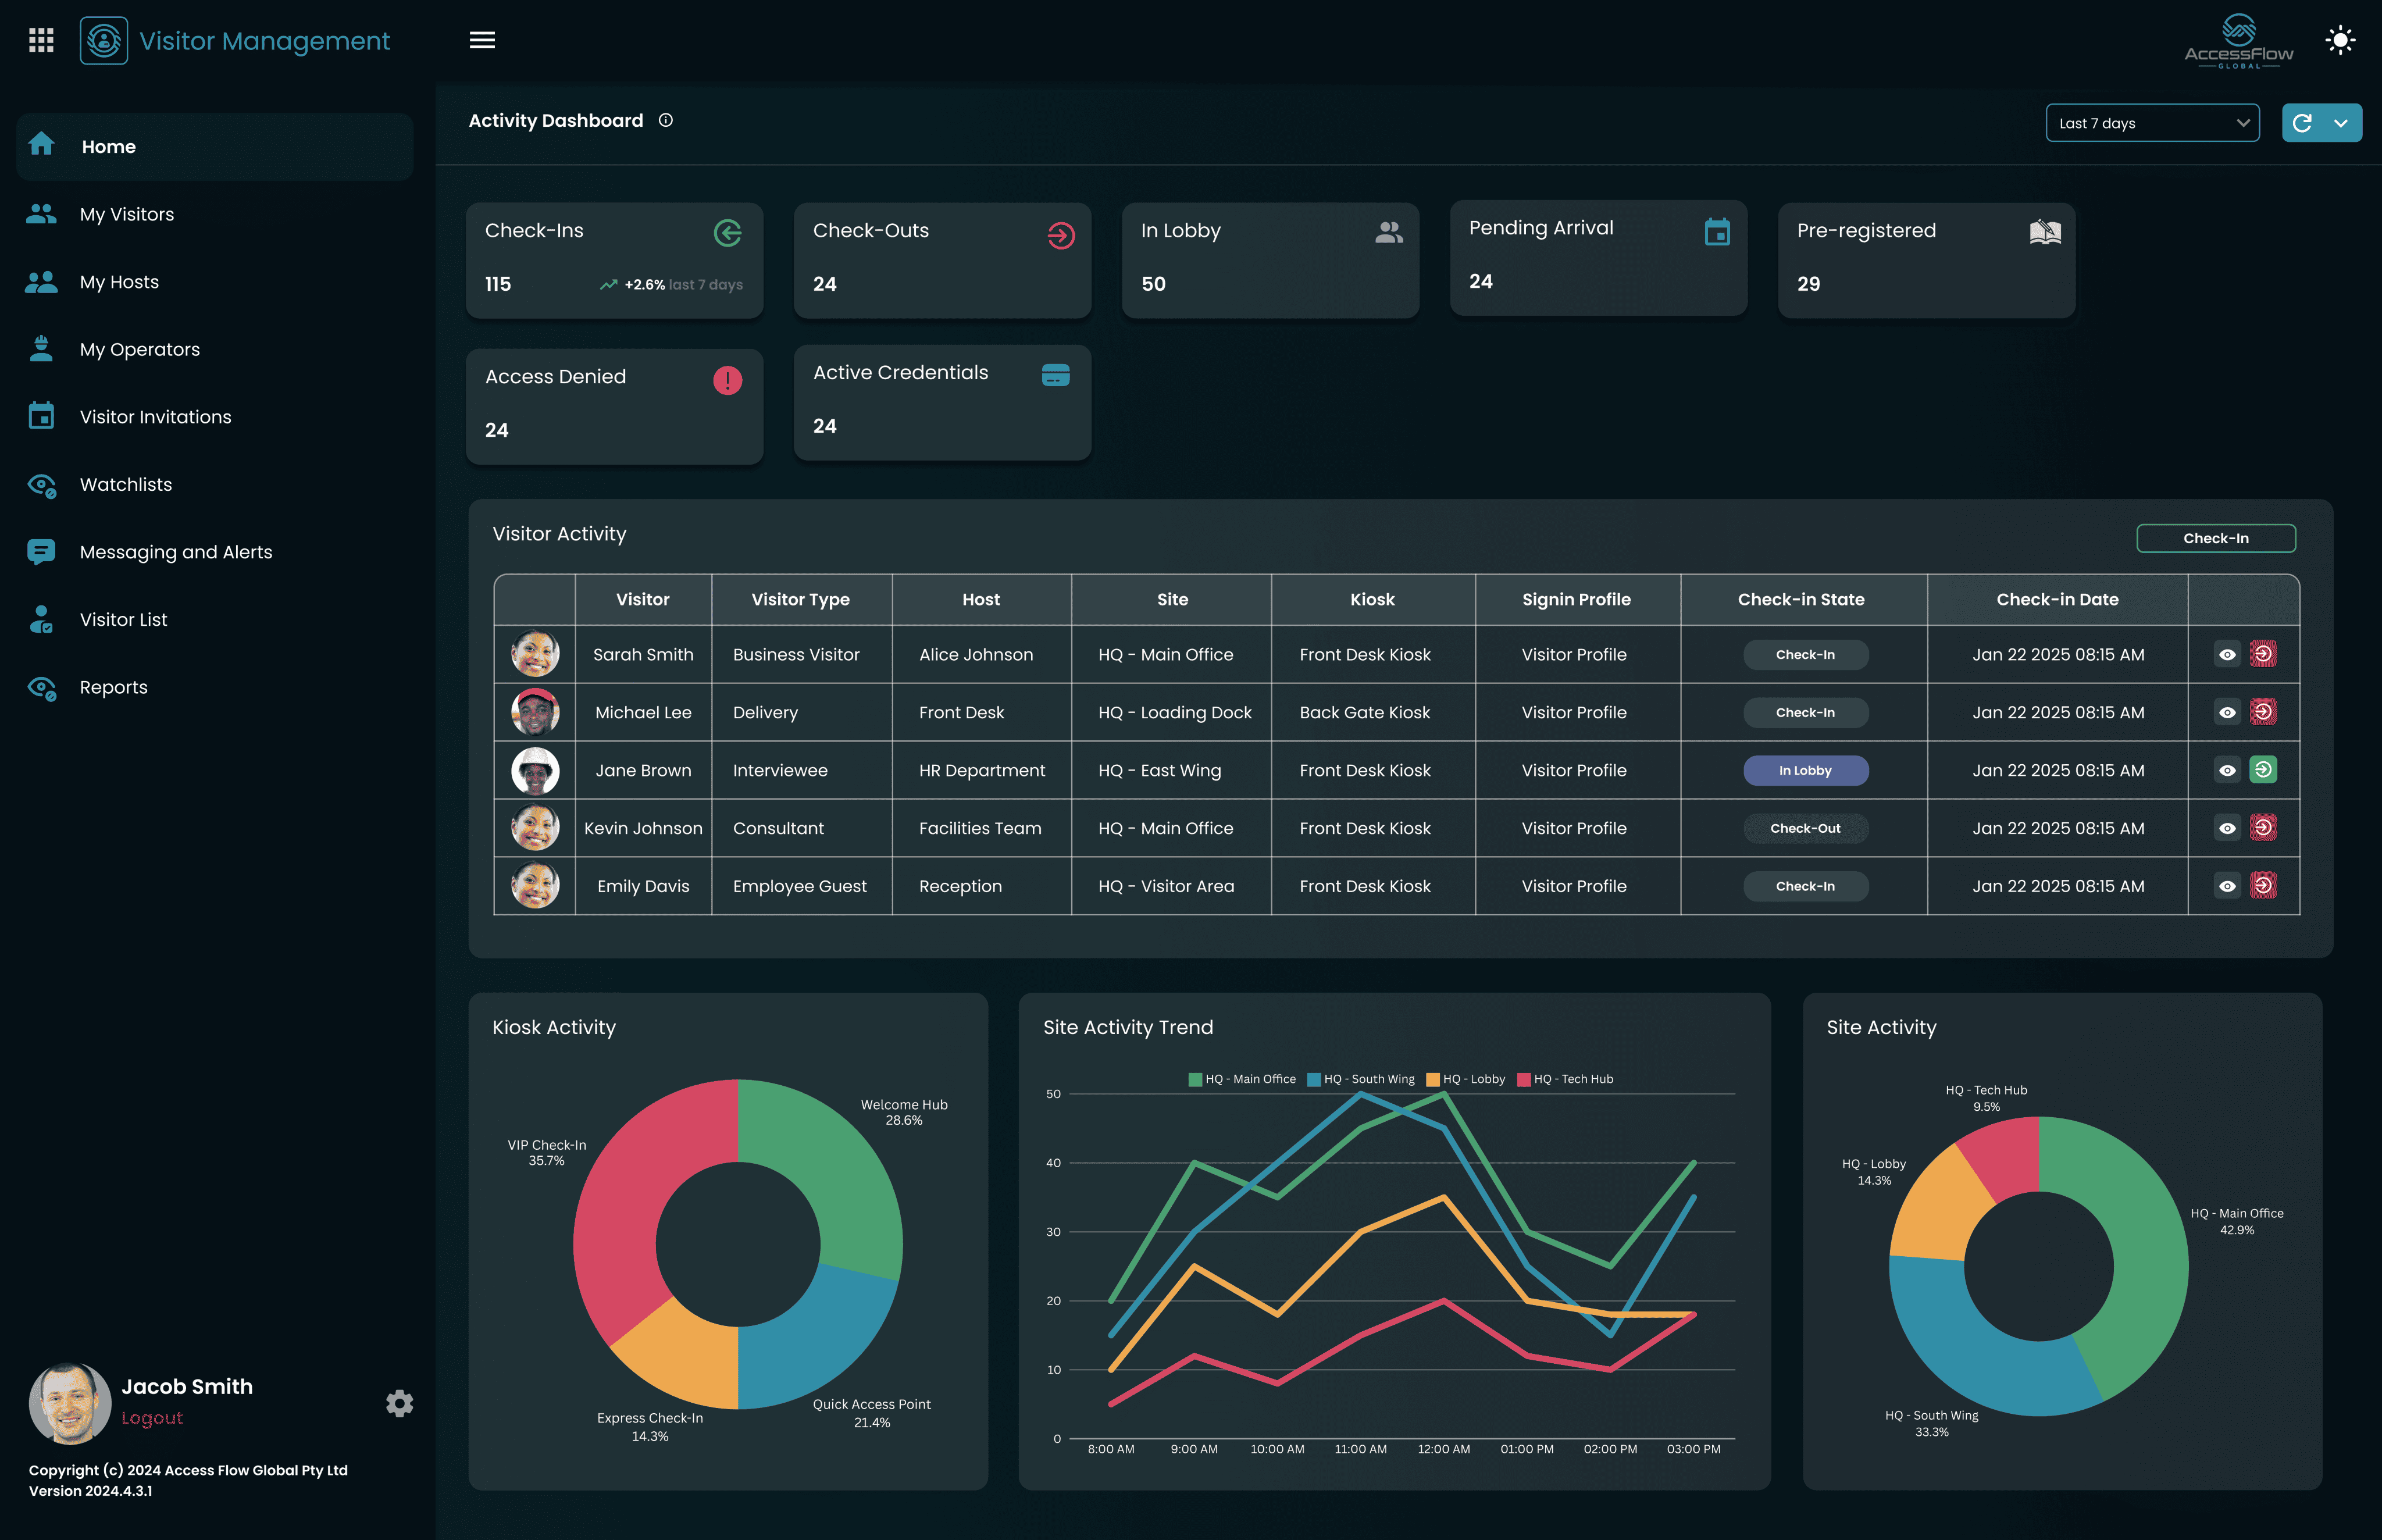This screenshot has height=1540, width=2382.
Task: Show details with Sarah Smith's eye icon
Action: click(x=2227, y=654)
